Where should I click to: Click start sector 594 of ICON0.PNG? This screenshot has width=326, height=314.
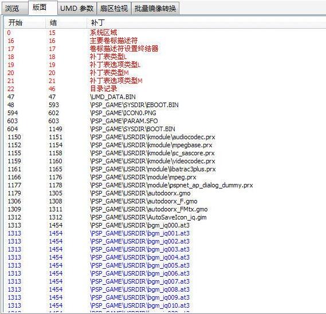click(x=13, y=113)
